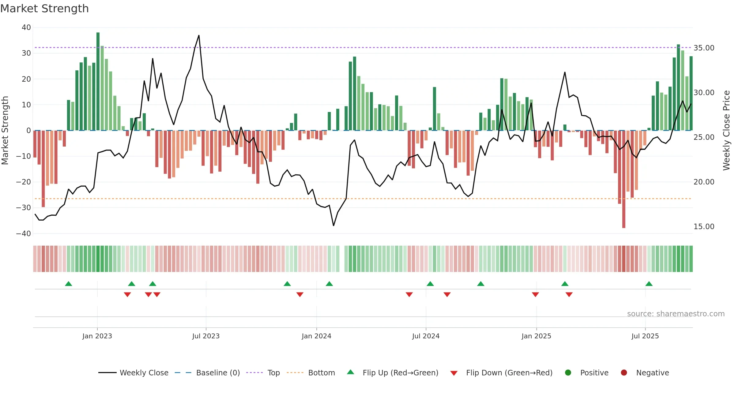Screen dimensions: 735x413
Task: Click the Jul 2023 date axis label
Action: 206,336
